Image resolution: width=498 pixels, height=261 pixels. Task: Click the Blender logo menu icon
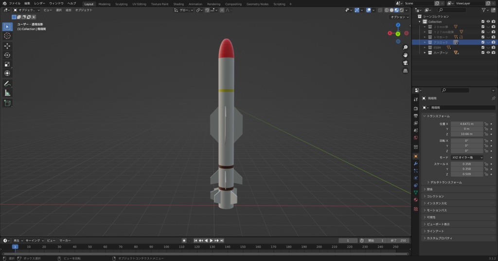[4, 3]
